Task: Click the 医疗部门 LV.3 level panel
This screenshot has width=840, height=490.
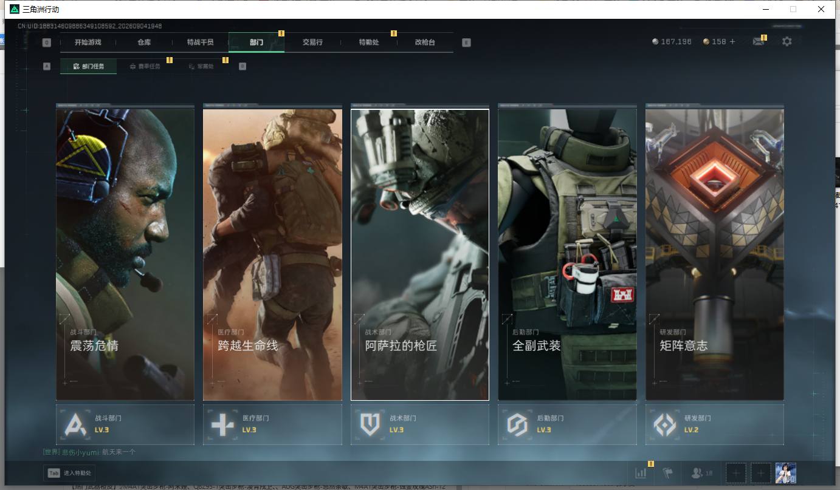Action: tap(272, 425)
